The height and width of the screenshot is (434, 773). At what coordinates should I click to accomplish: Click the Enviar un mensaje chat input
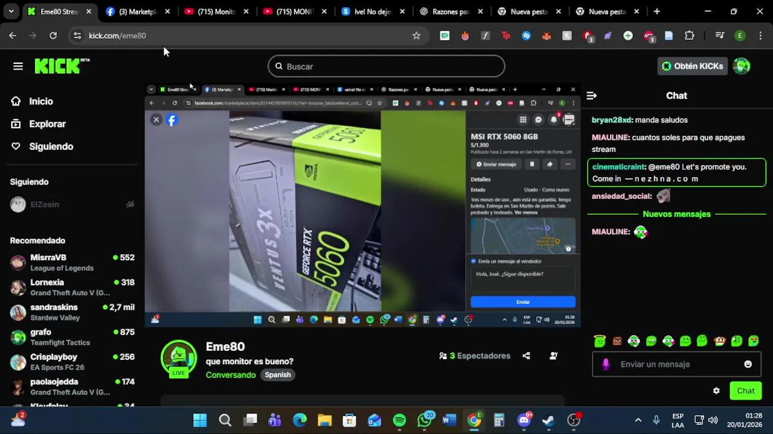point(676,364)
